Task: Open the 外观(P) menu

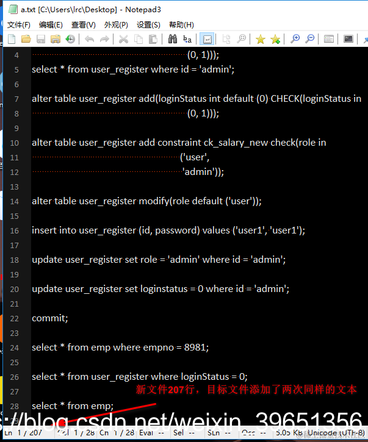Action: pos(116,25)
